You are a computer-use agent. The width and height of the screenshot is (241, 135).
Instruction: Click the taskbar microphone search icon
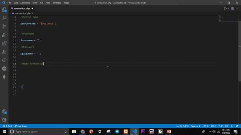pyautogui.click(x=66, y=132)
